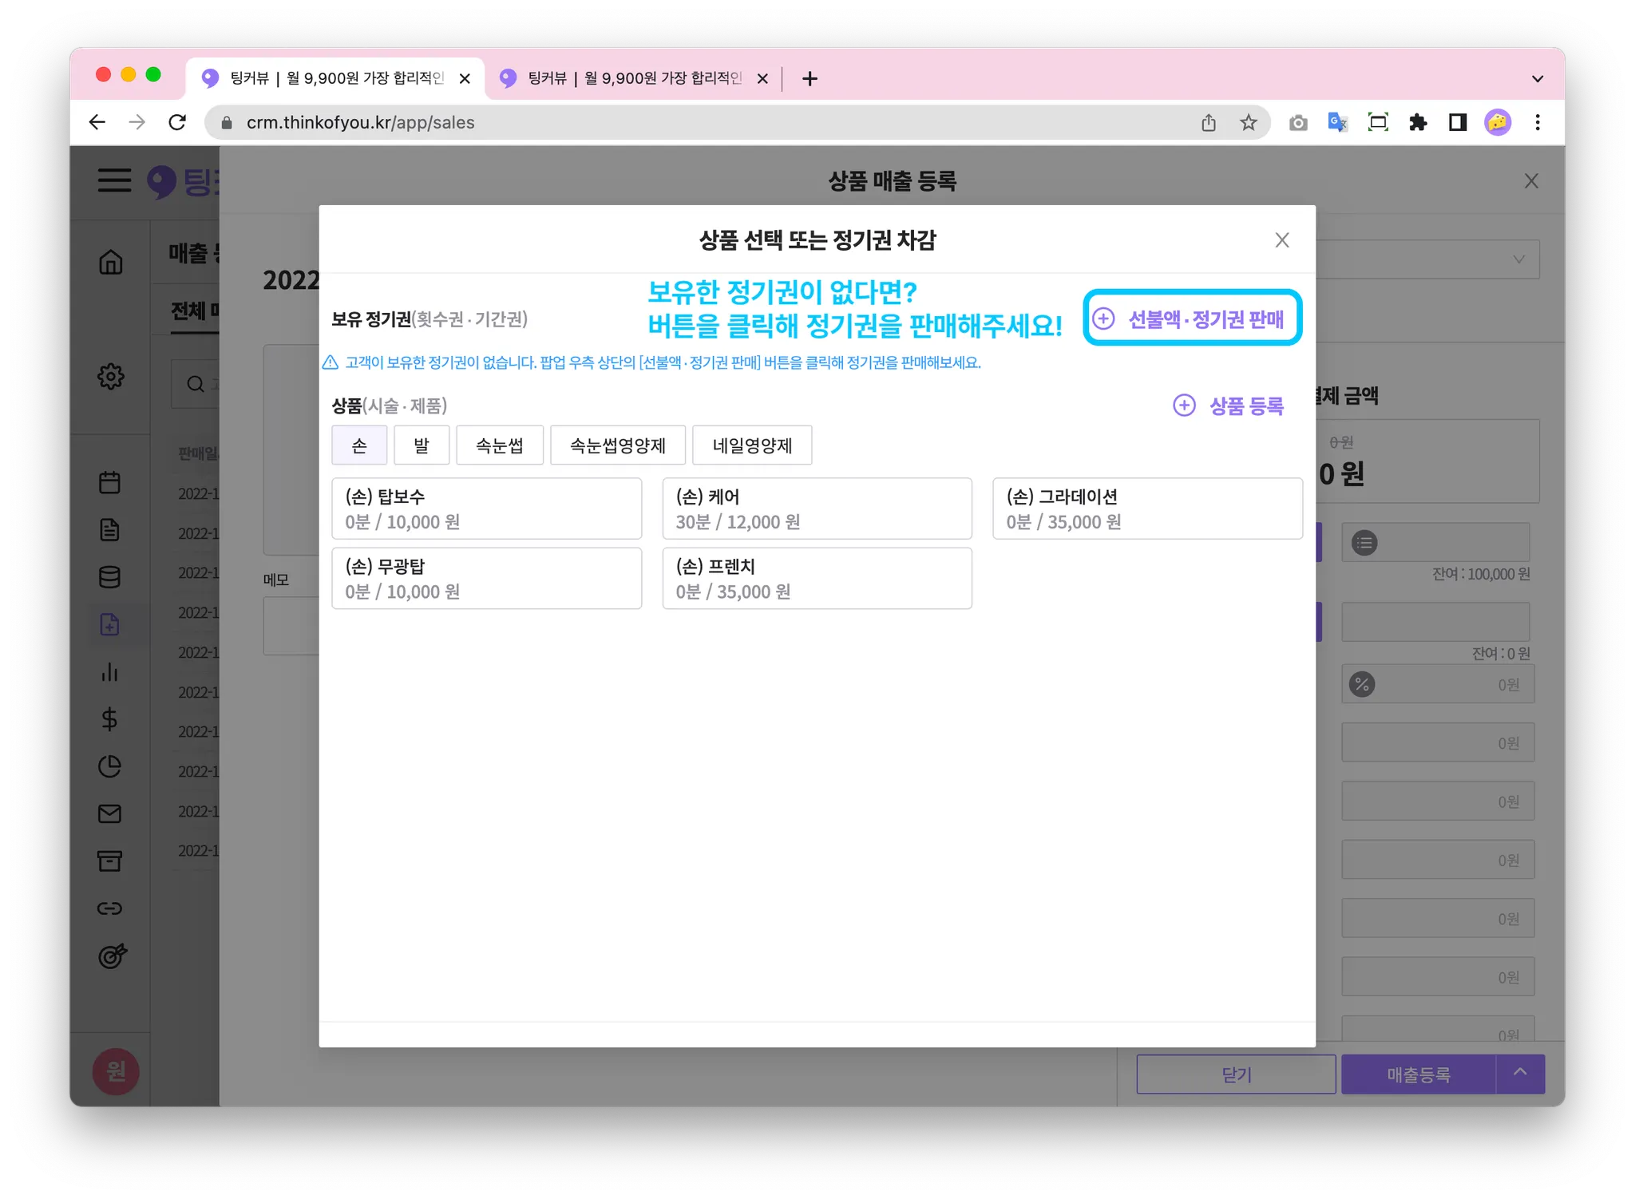Click the target goal sidebar icon
The width and height of the screenshot is (1635, 1199).
tap(112, 956)
